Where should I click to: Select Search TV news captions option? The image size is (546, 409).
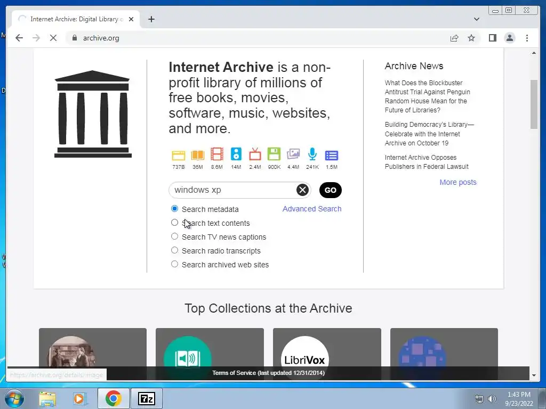click(174, 236)
